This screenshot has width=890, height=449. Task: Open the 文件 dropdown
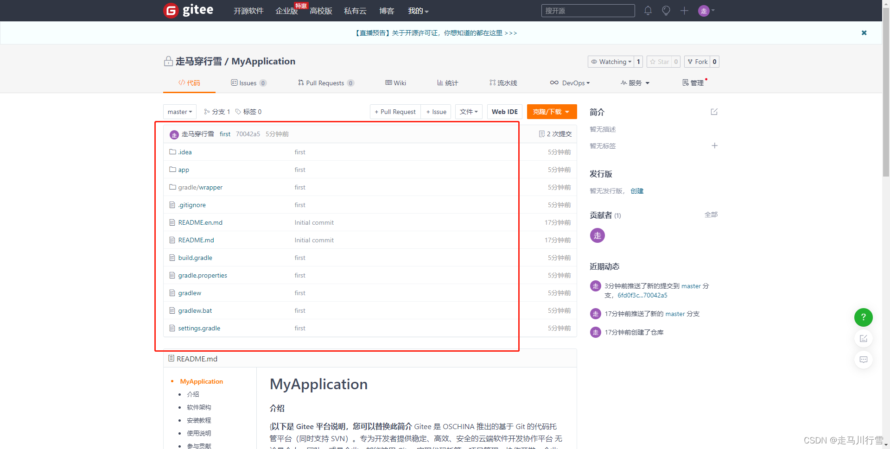point(469,112)
